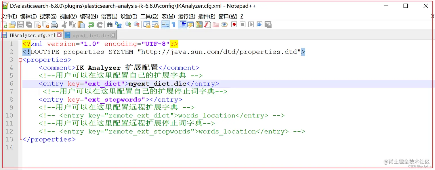Run the macro multiple times icon
The height and width of the screenshot is (170, 435).
tap(259, 25)
